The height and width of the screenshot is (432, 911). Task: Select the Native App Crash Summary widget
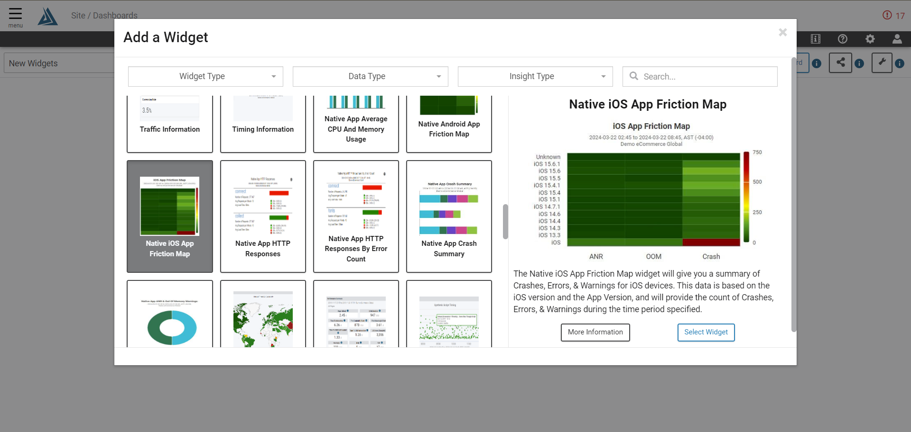449,216
